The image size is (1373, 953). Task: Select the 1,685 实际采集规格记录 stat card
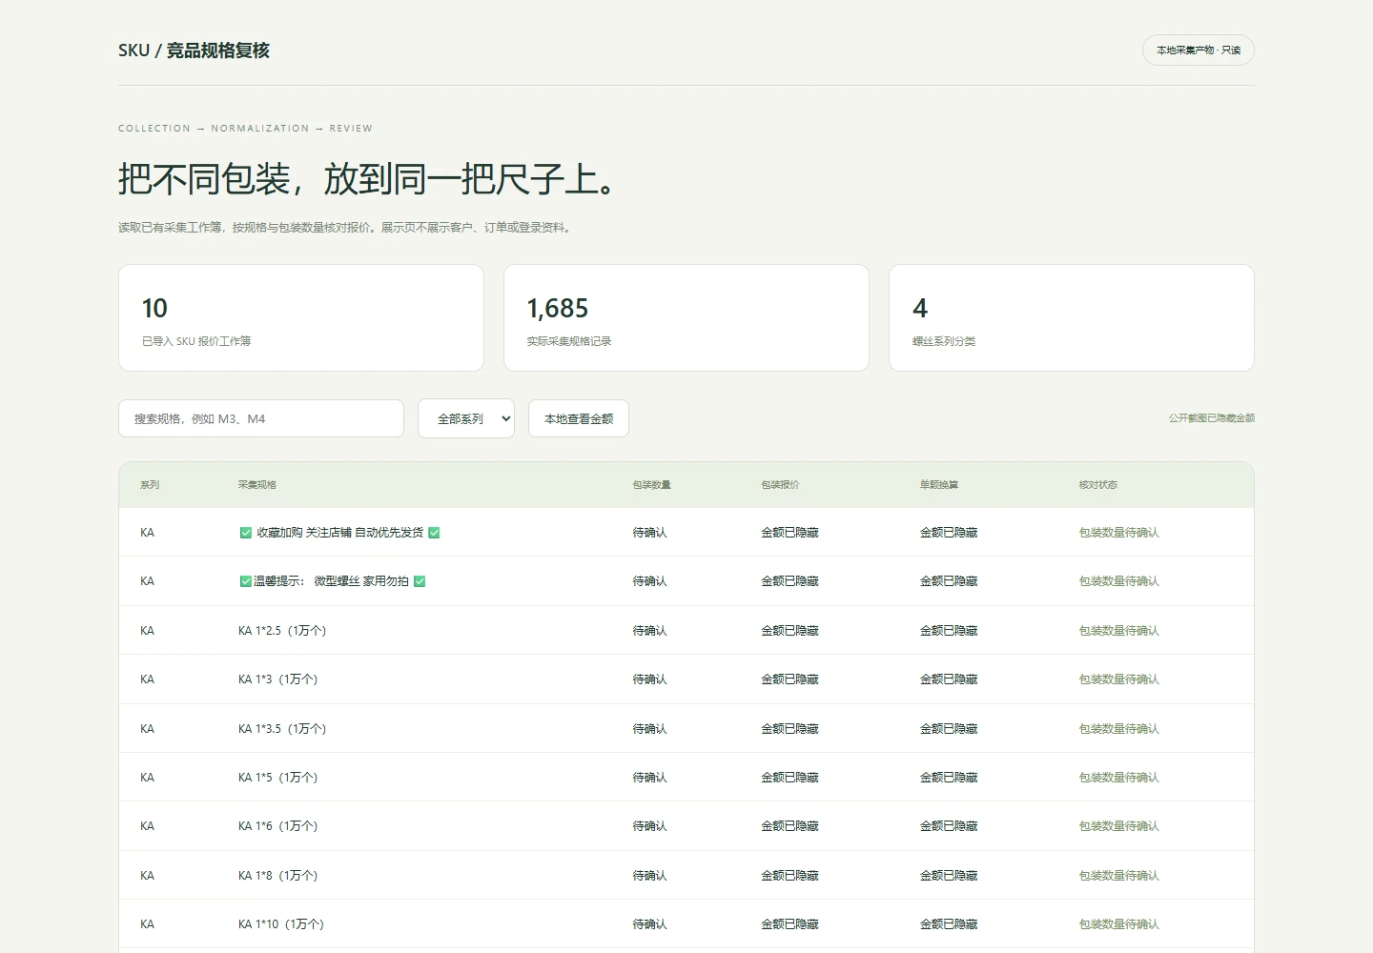click(686, 317)
